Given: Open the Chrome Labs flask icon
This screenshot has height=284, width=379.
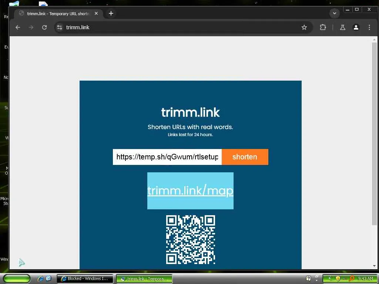Looking at the screenshot, I should click(x=342, y=27).
